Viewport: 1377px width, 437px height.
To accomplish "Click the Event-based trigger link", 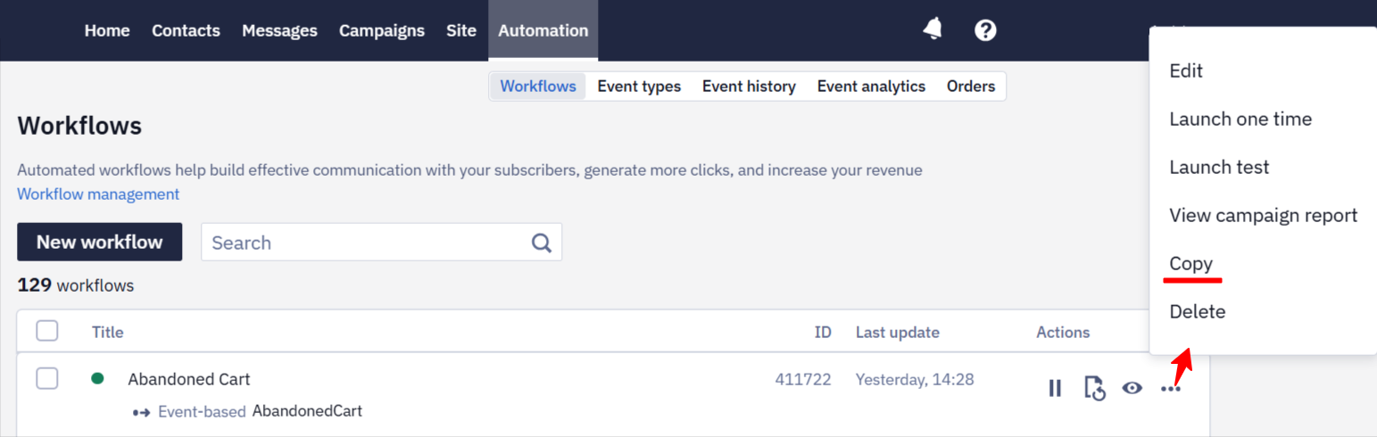I will (x=202, y=411).
